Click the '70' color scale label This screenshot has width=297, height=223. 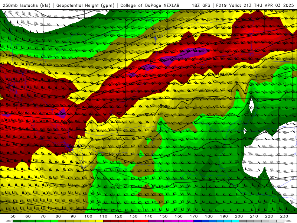click(43, 216)
